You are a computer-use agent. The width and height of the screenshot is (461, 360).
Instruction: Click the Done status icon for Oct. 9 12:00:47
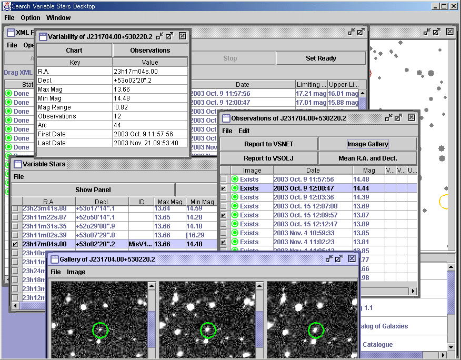click(x=8, y=102)
